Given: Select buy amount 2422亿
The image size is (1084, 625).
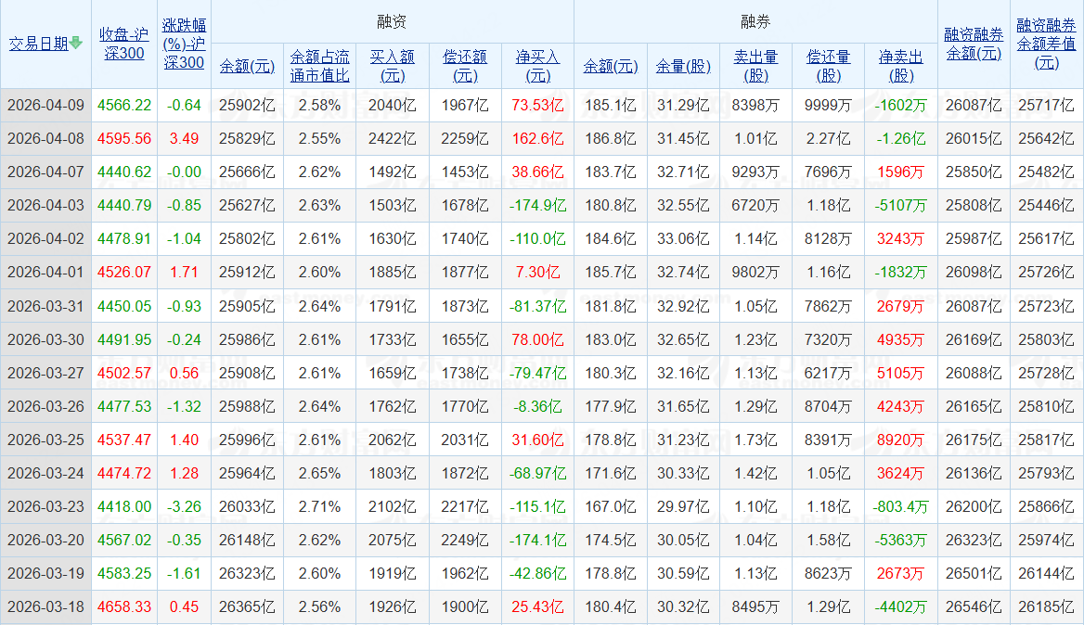Looking at the screenshot, I should tap(392, 139).
